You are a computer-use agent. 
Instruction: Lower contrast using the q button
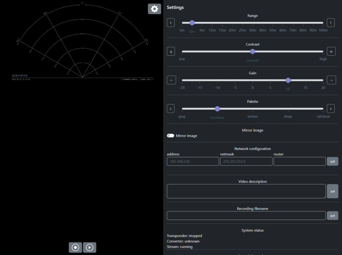coord(171,51)
